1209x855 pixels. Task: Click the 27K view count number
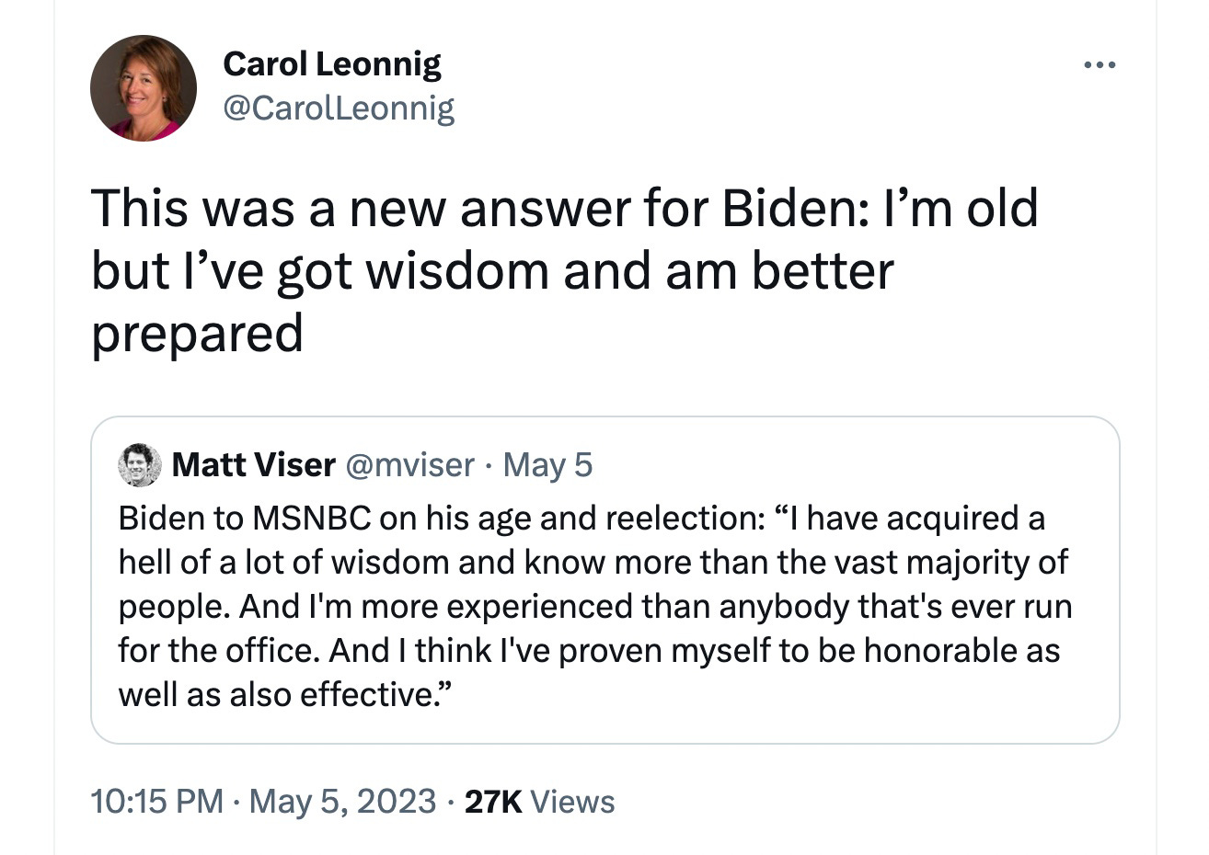[x=493, y=802]
